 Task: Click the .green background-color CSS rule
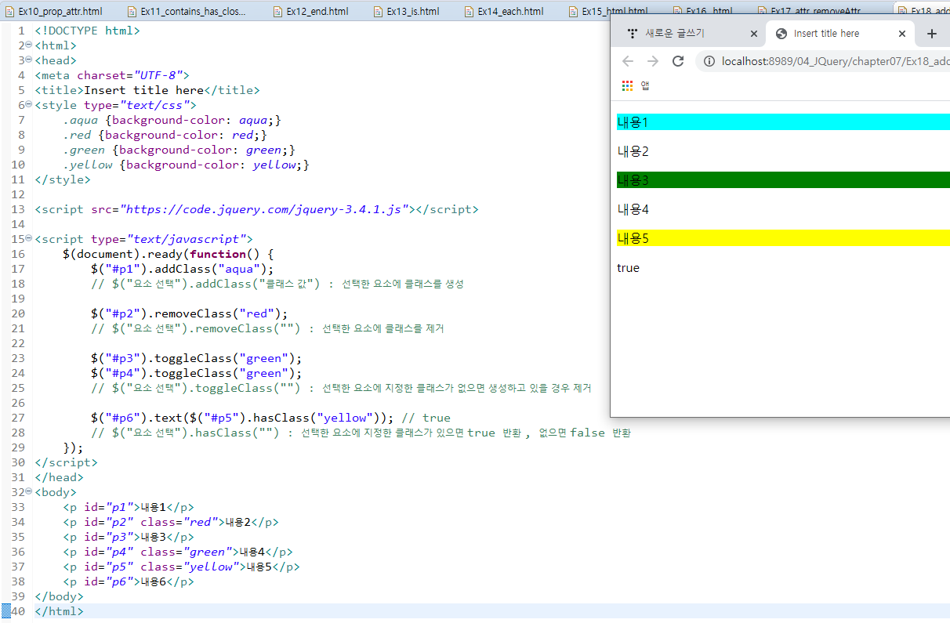point(179,150)
